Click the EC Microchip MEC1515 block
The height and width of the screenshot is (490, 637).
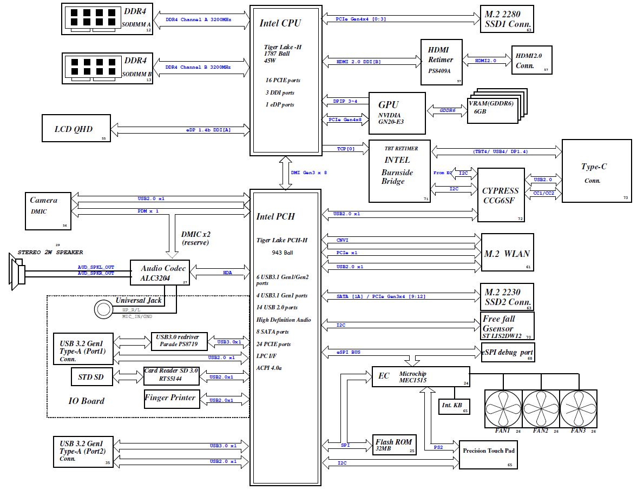(421, 376)
